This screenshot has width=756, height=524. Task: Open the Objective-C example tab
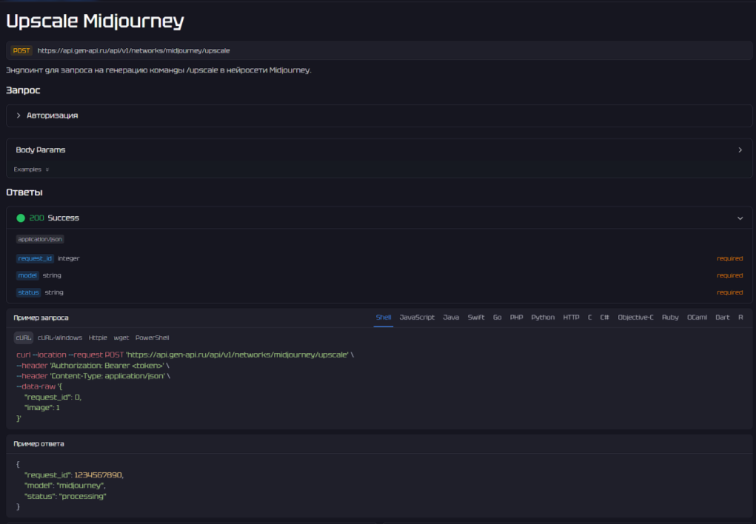tap(635, 318)
